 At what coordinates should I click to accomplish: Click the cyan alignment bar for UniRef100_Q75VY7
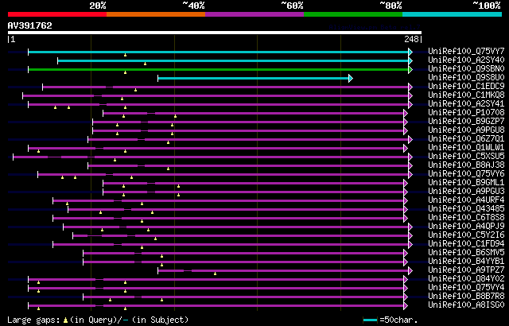pos(218,52)
